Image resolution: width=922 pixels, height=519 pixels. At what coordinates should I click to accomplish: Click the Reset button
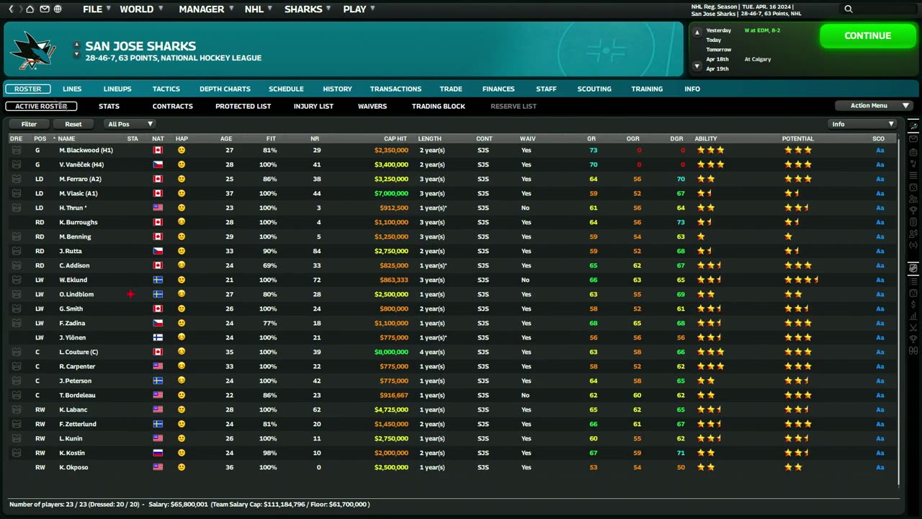coord(73,124)
